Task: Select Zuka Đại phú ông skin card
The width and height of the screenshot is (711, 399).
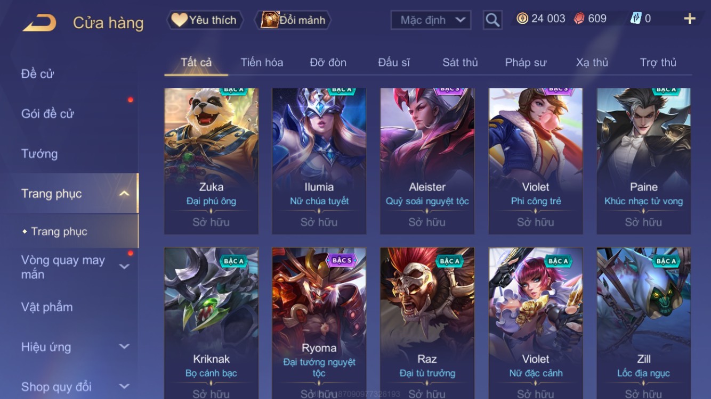Action: (x=212, y=161)
